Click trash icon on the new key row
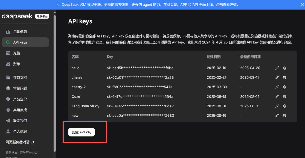Viewport: 305px width, 158px height. coord(284,116)
